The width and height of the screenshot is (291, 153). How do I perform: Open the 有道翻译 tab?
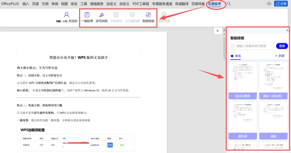(x=182, y=4)
